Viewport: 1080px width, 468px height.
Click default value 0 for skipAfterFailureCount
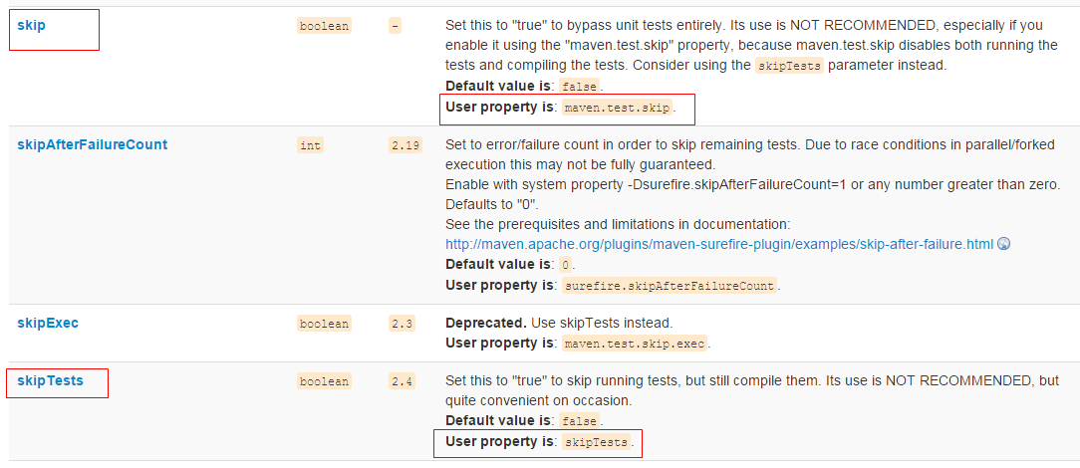tap(565, 265)
